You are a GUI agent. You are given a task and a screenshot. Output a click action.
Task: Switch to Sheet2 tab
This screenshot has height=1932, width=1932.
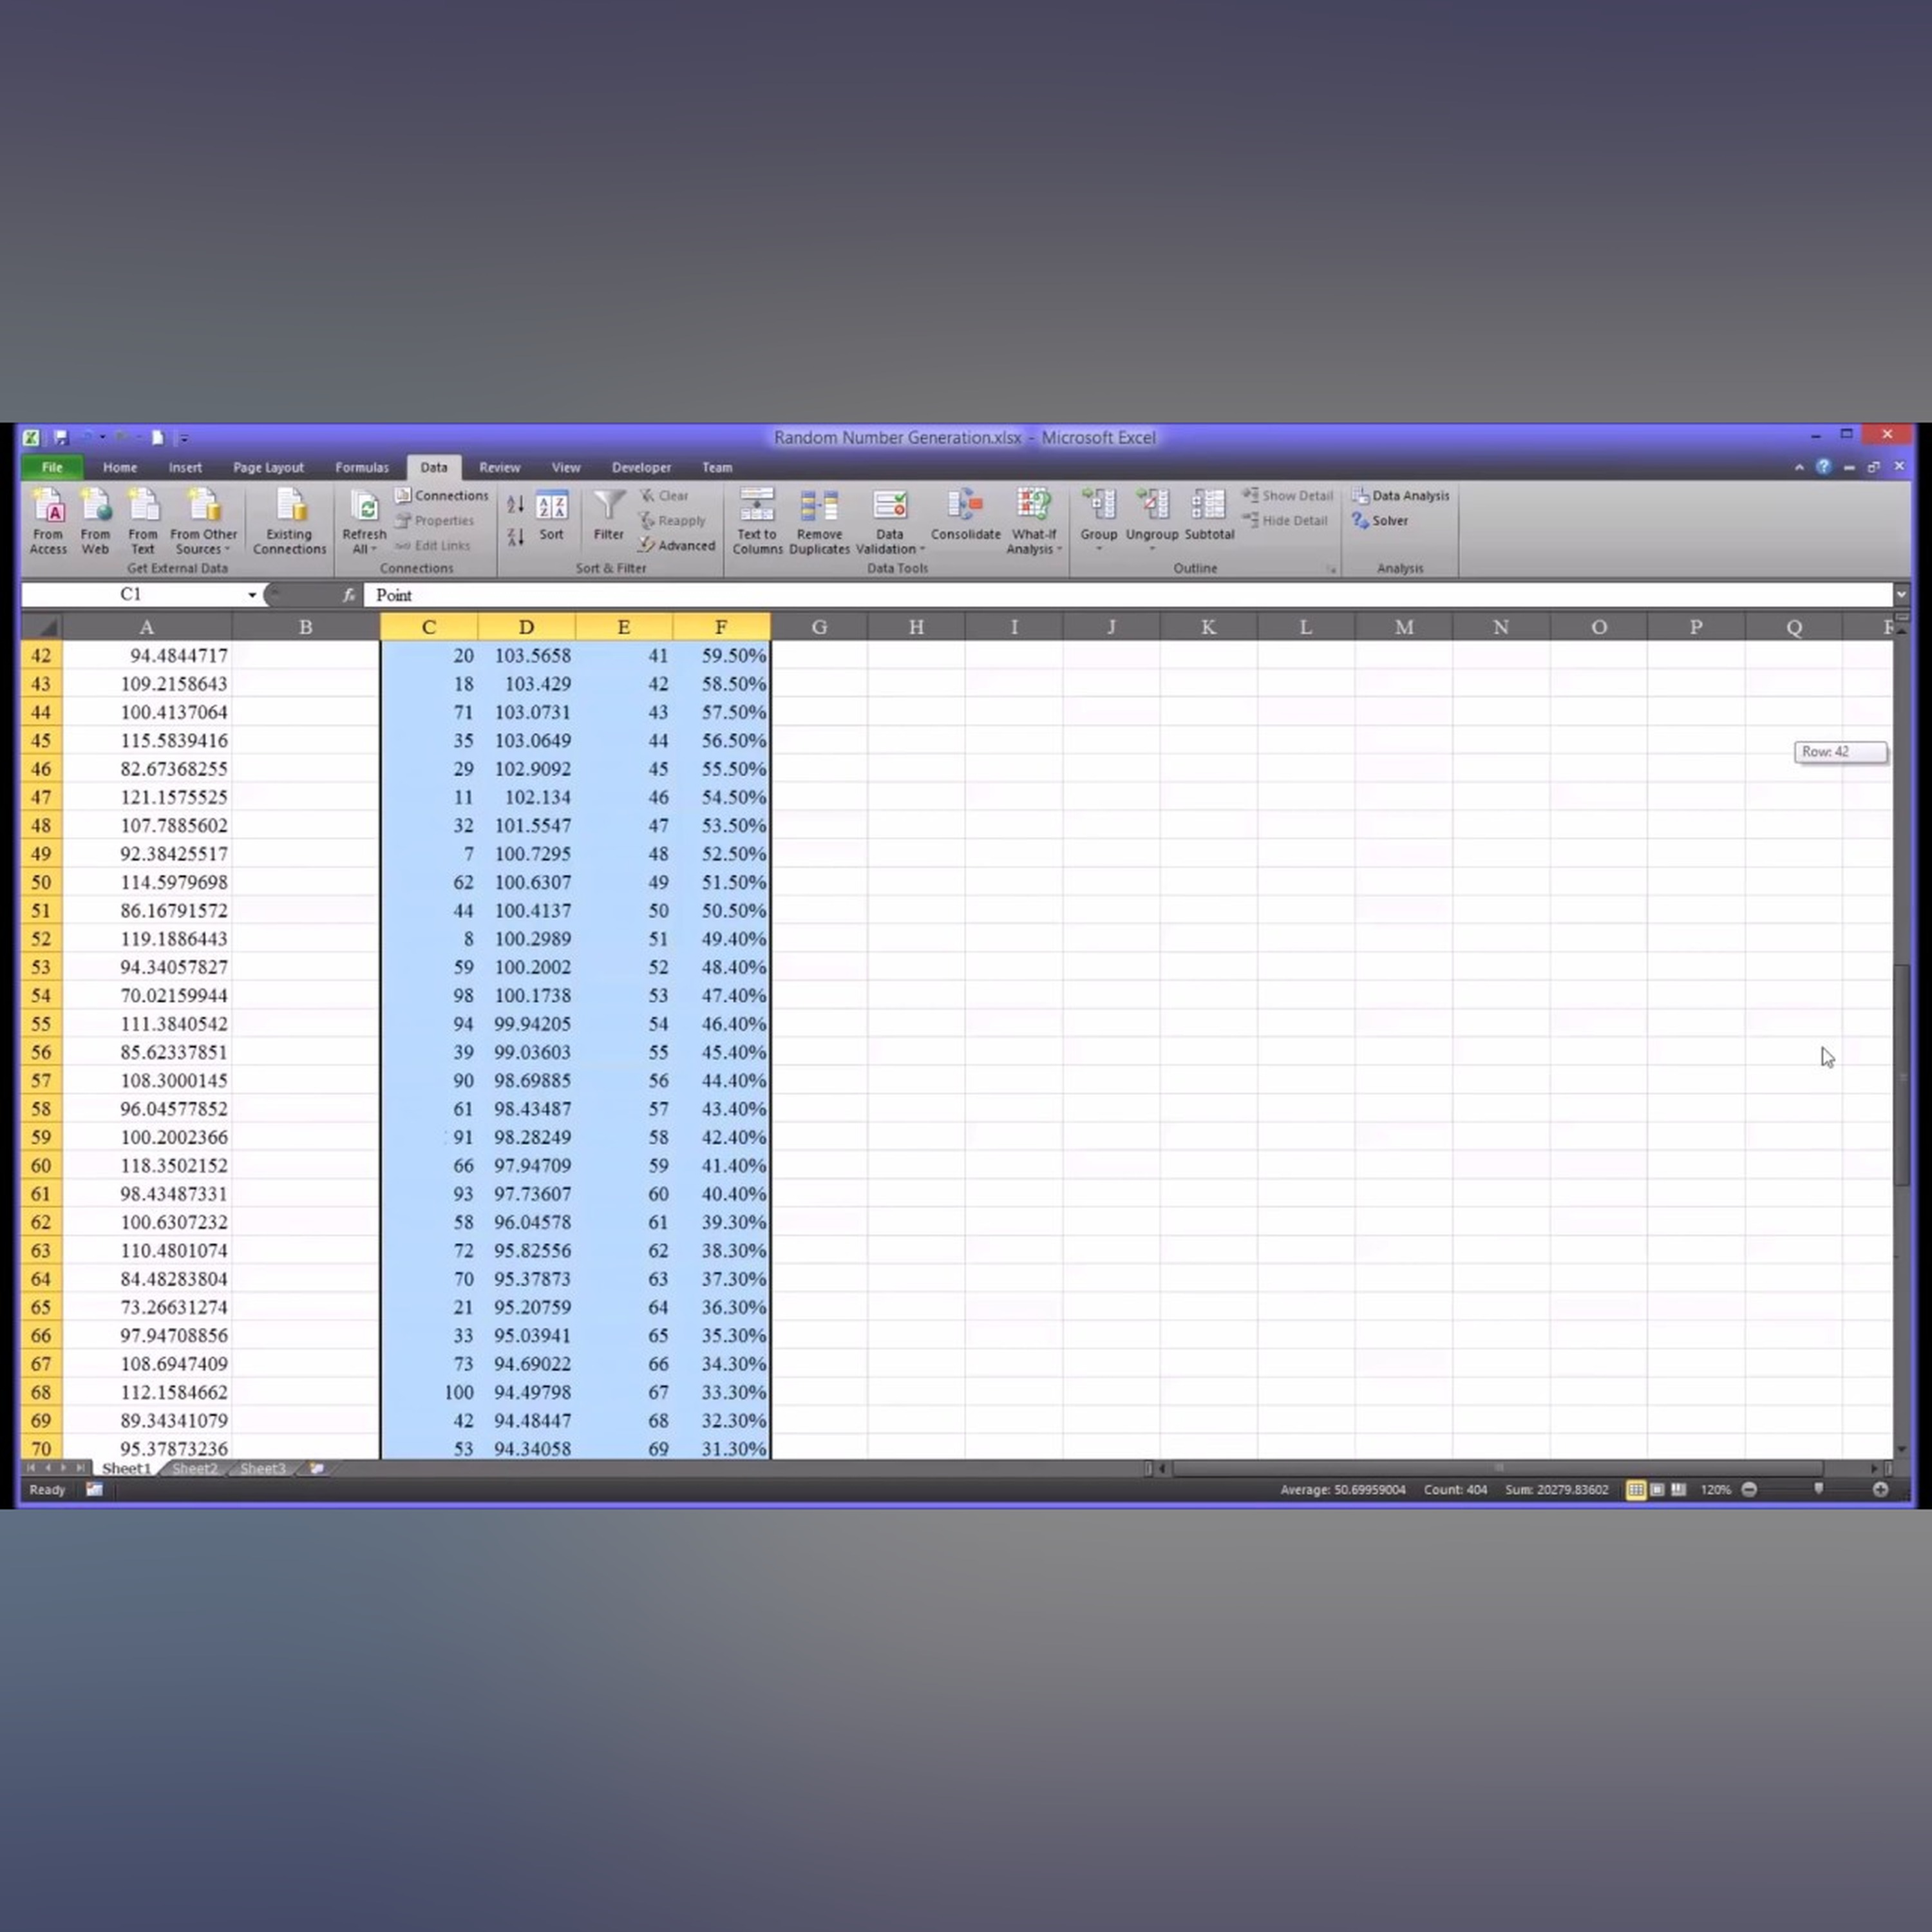(194, 1468)
